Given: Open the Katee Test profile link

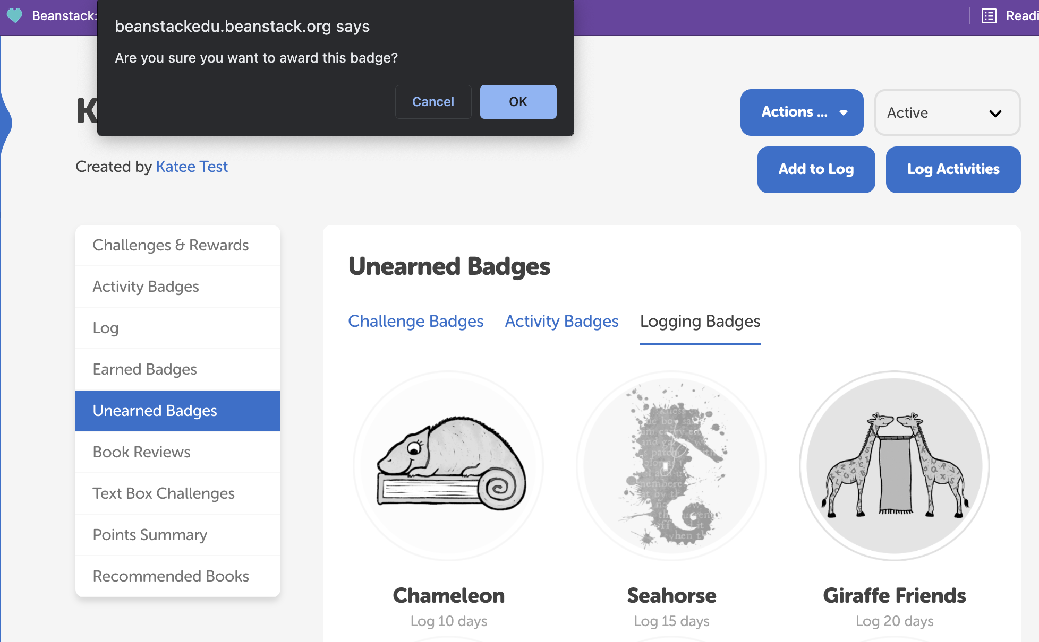Looking at the screenshot, I should 192,166.
